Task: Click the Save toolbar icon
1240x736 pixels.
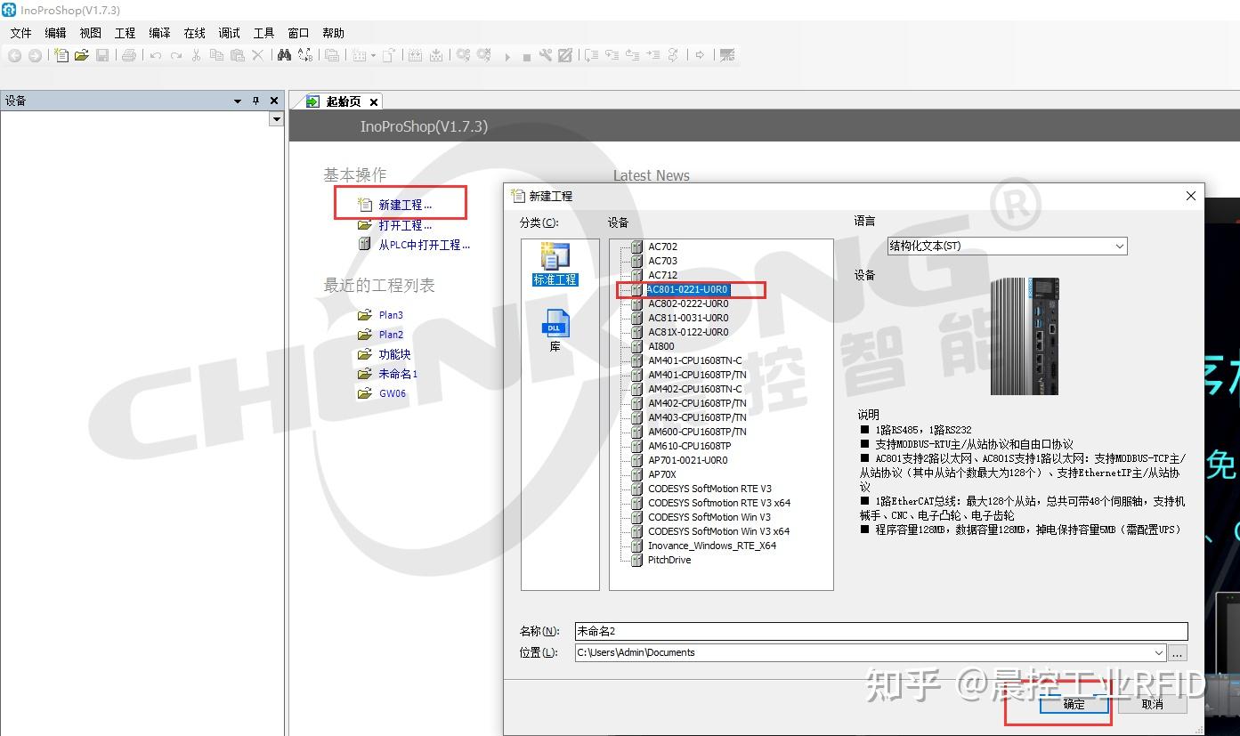Action: pyautogui.click(x=102, y=55)
